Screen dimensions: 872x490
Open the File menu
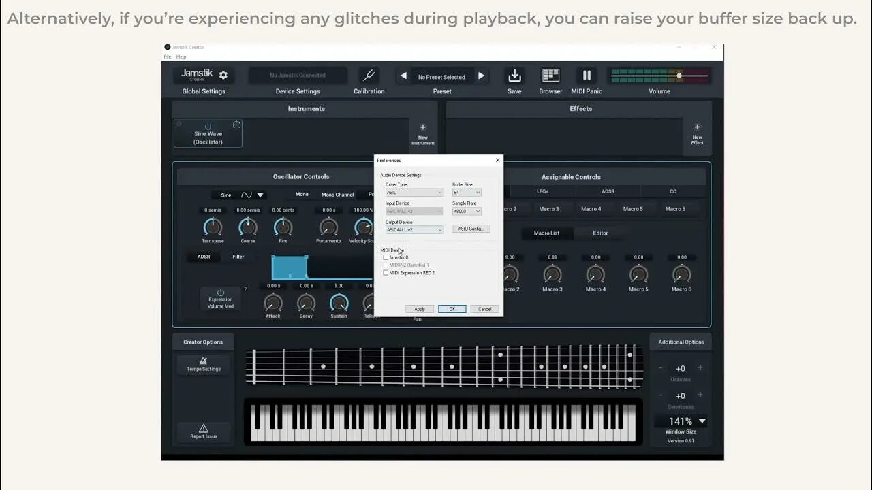(168, 56)
